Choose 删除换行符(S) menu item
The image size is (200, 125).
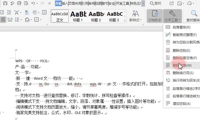tap(182, 73)
